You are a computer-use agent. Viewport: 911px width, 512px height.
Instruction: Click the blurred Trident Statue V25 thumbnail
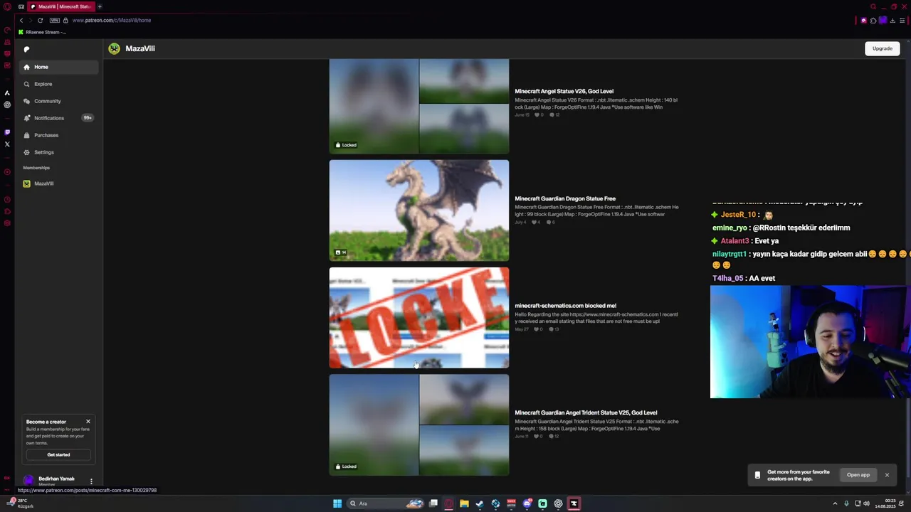point(419,425)
